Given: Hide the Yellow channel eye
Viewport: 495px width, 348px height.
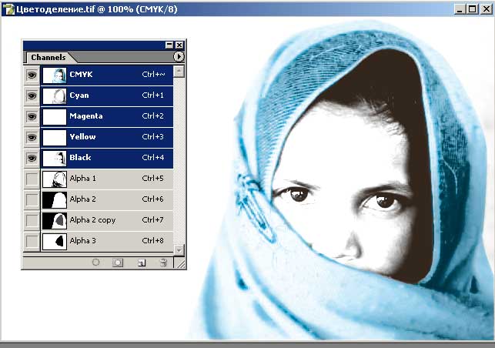Looking at the screenshot, I should [x=32, y=138].
